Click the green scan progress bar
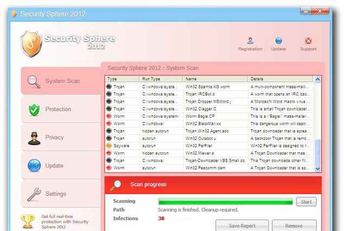The width and height of the screenshot is (347, 231). coord(226,202)
